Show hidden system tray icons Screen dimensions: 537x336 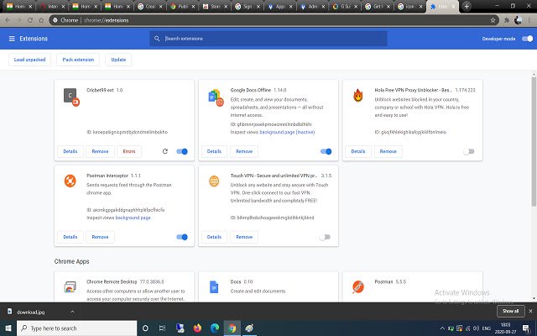[x=442, y=328]
